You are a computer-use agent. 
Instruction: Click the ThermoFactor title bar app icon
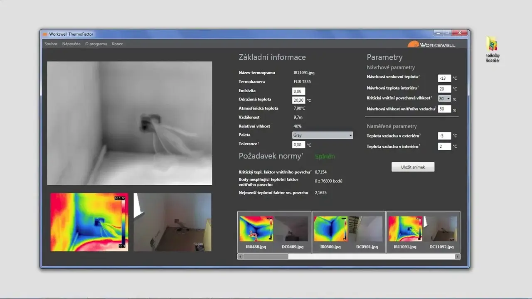tap(45, 34)
